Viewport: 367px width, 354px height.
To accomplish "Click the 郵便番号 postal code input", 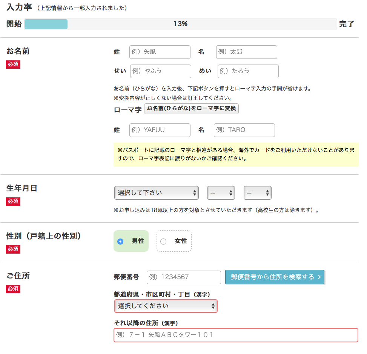I will [183, 277].
